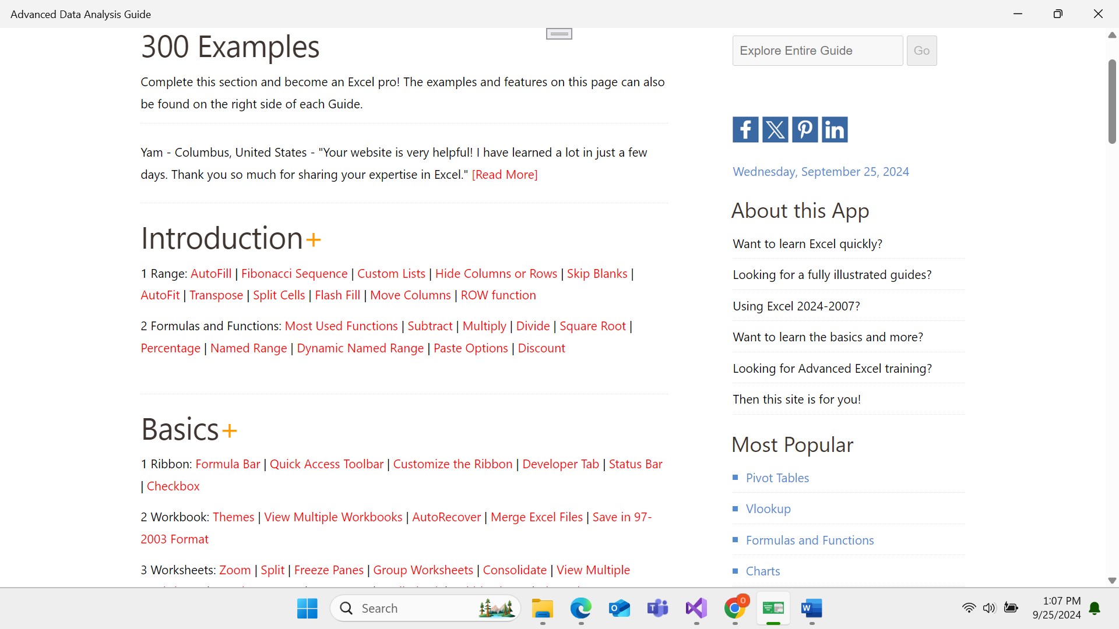Expand the Basics section plus sign
The height and width of the screenshot is (629, 1119).
pos(230,430)
